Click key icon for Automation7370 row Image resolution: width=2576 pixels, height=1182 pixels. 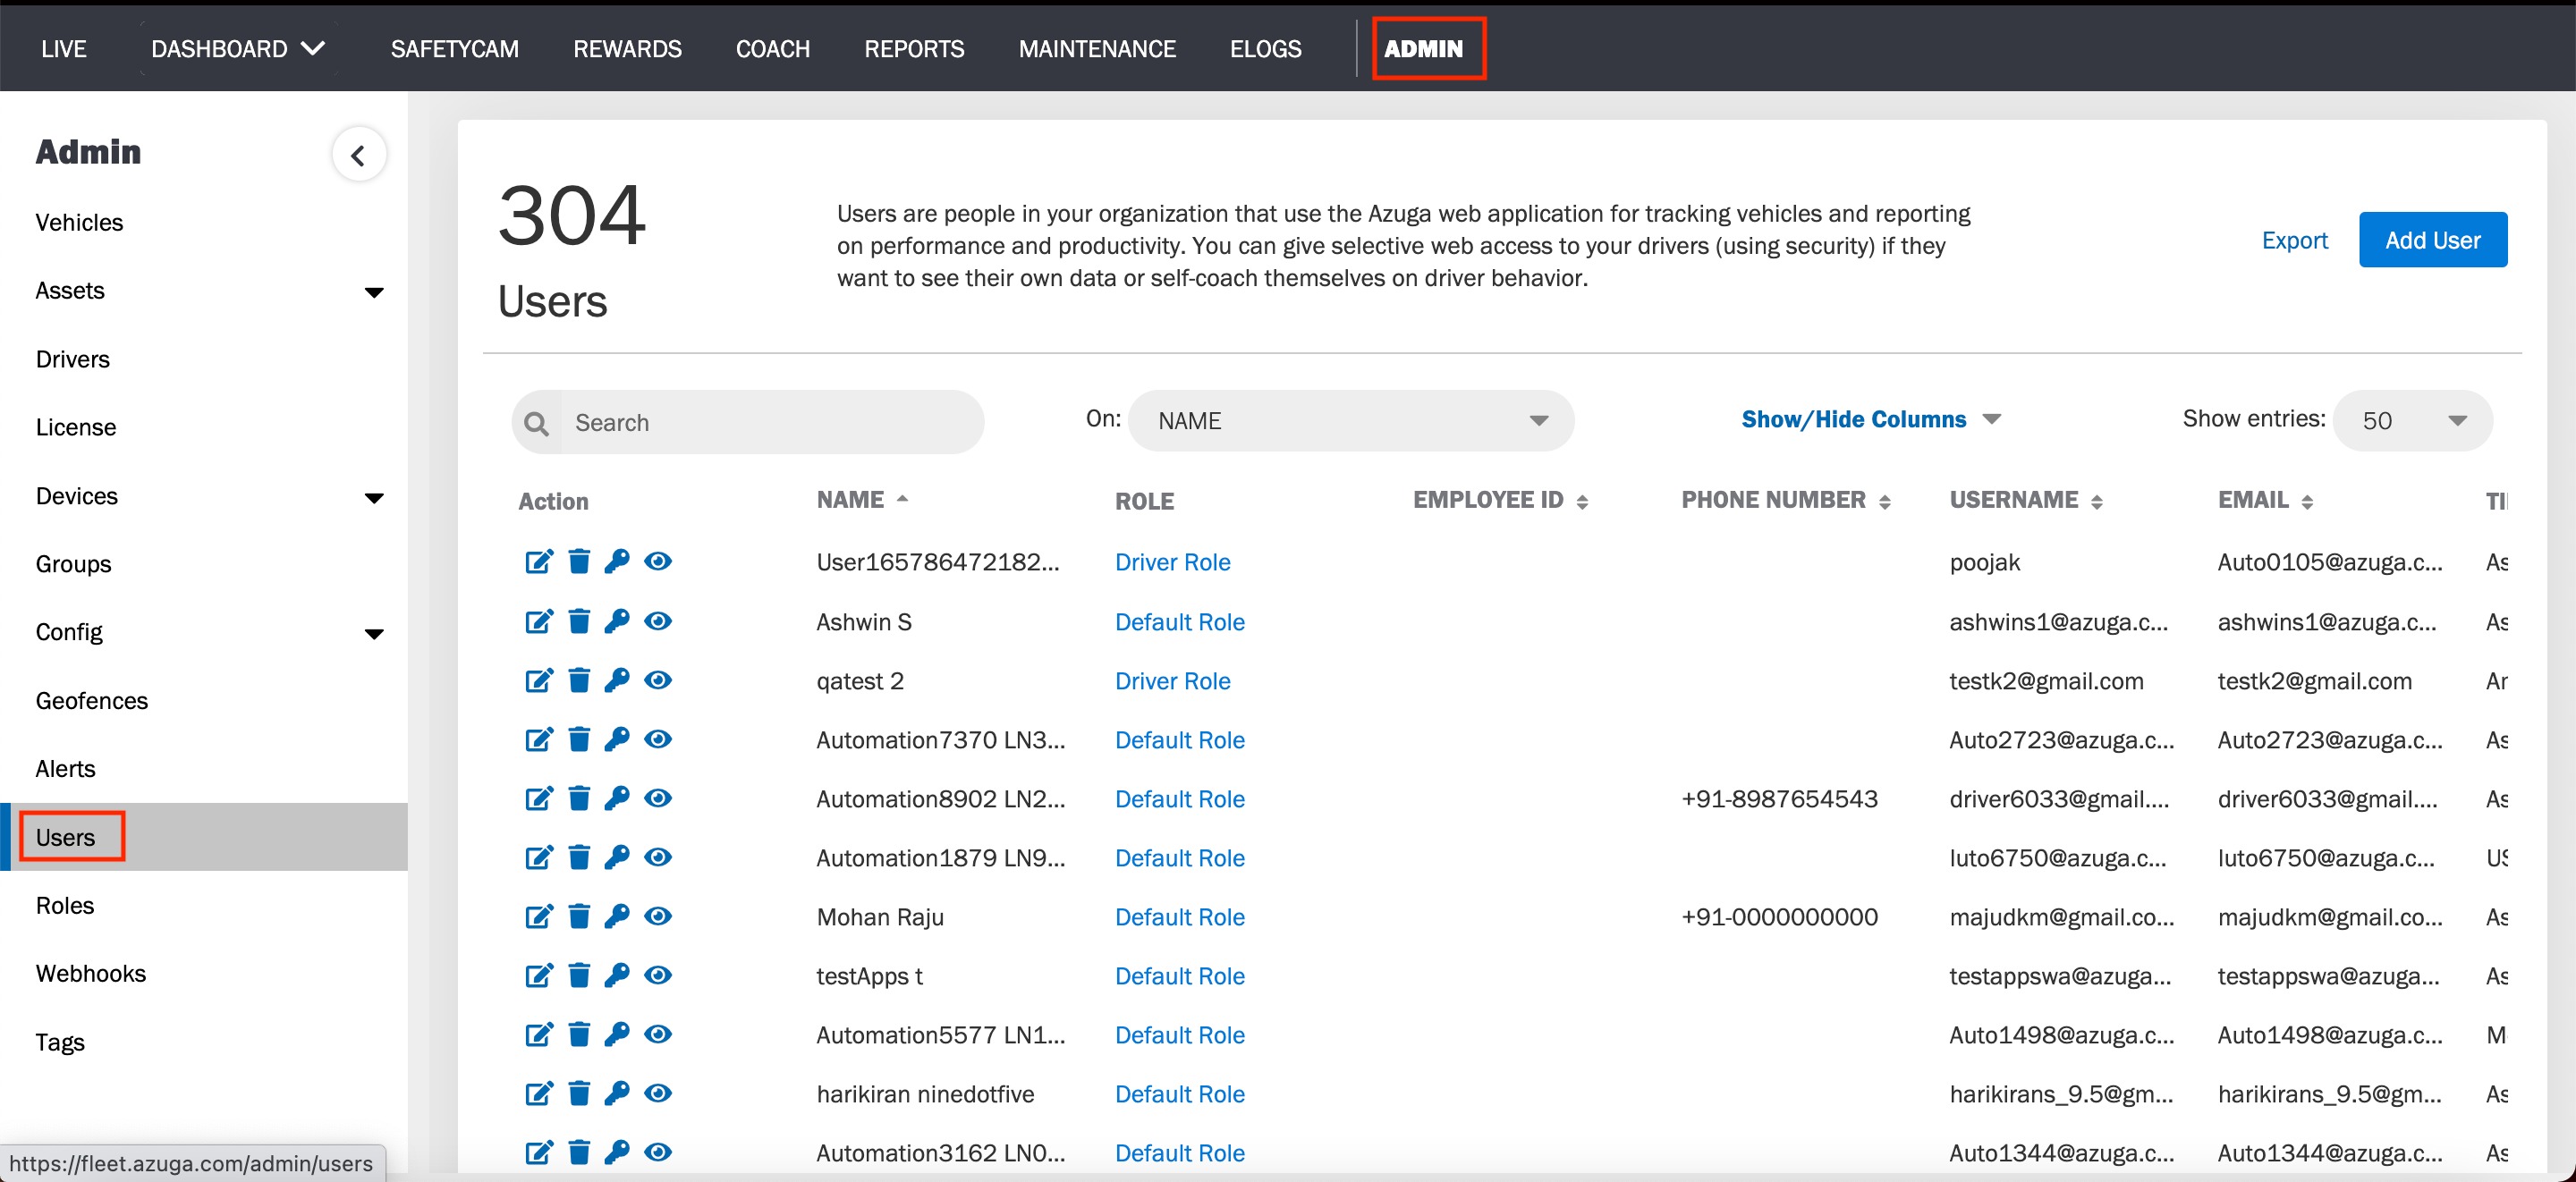[x=617, y=739]
